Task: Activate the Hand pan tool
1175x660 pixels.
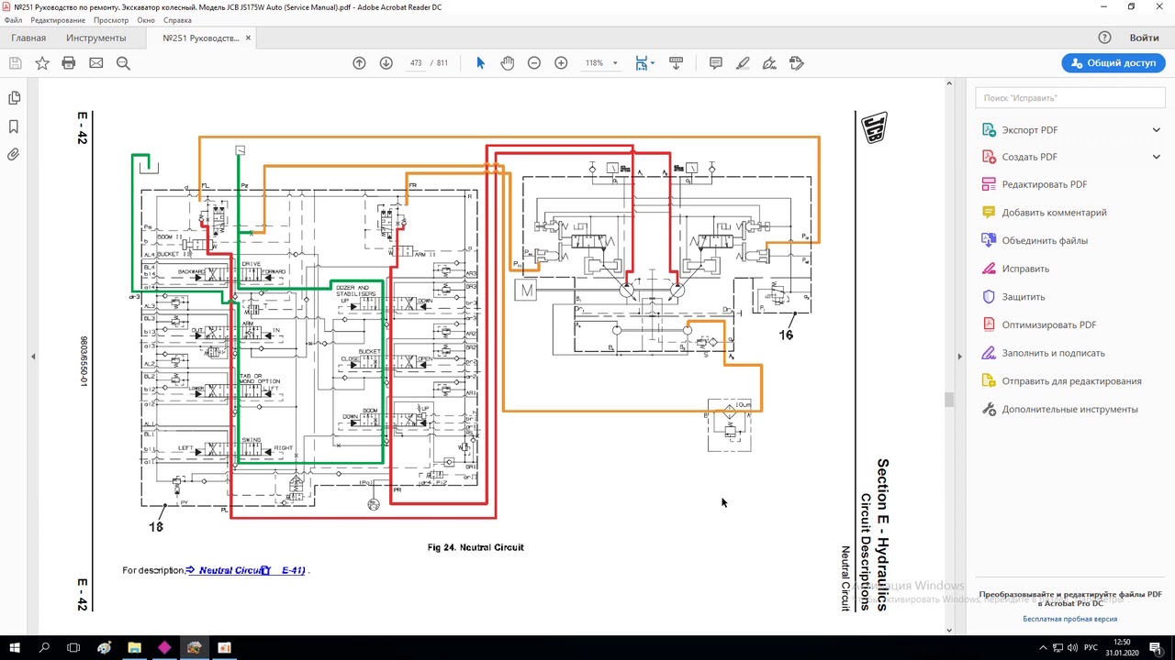Action: point(507,63)
